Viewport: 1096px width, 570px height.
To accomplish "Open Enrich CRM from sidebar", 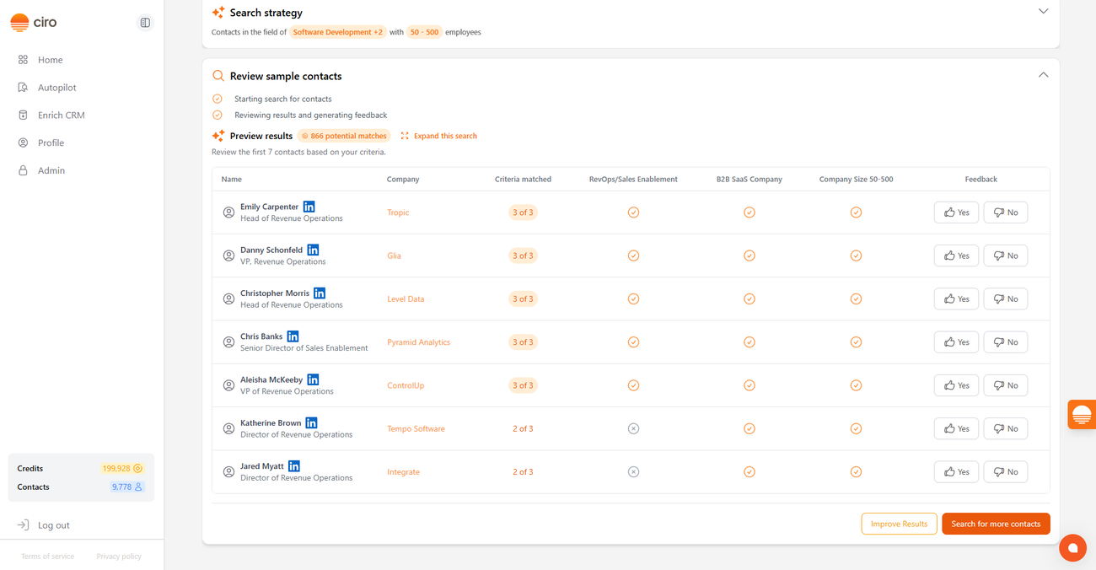I will tap(61, 116).
